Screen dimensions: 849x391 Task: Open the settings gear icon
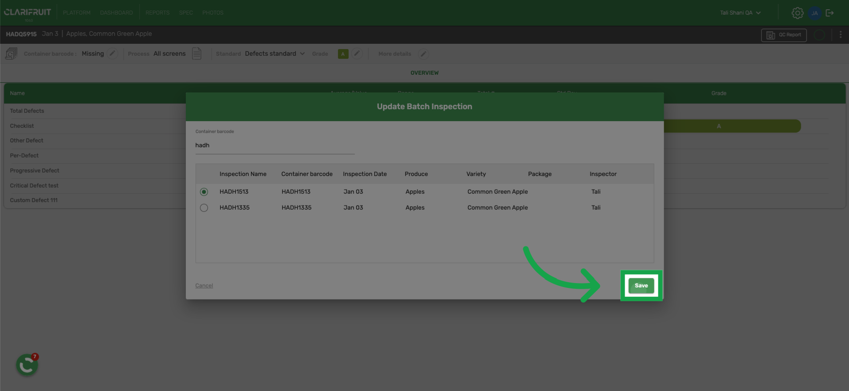click(797, 13)
